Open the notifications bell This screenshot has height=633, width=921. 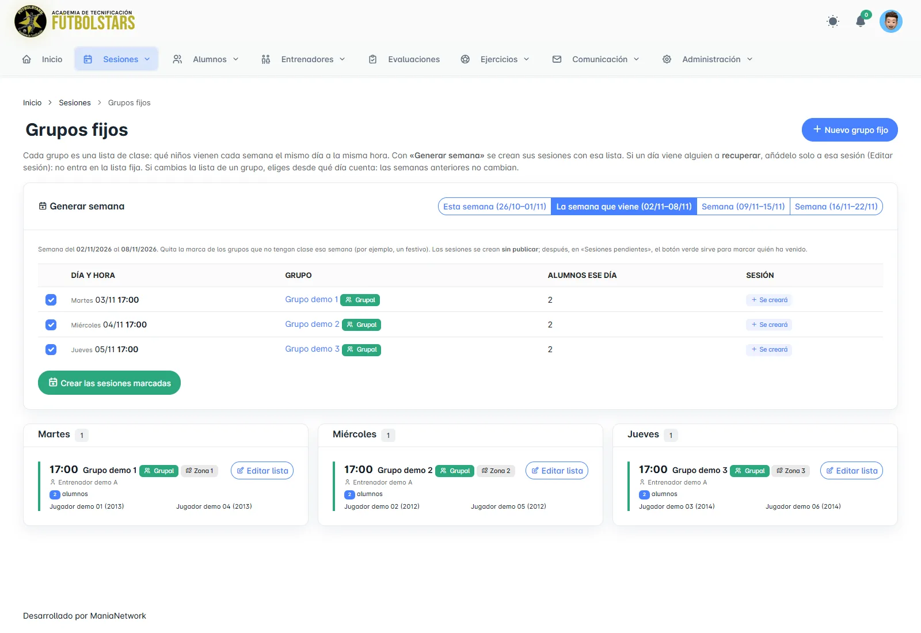click(861, 21)
